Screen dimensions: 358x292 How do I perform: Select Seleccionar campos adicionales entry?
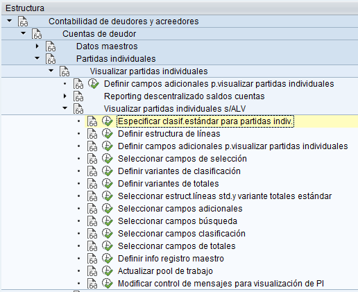point(180,209)
